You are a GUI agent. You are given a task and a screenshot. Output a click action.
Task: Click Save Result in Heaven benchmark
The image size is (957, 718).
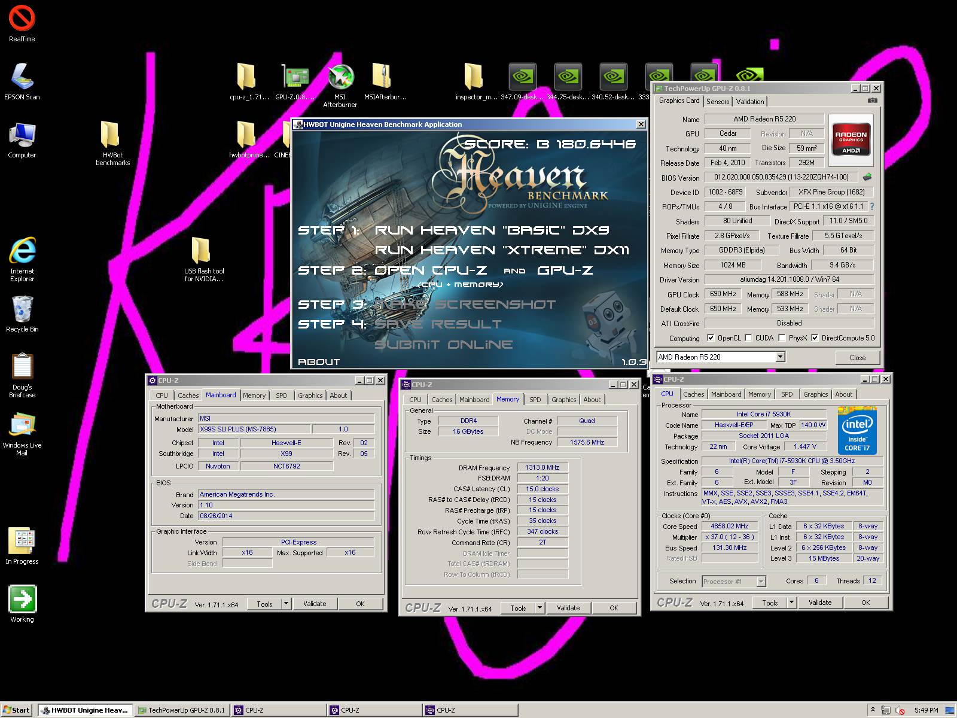click(438, 324)
